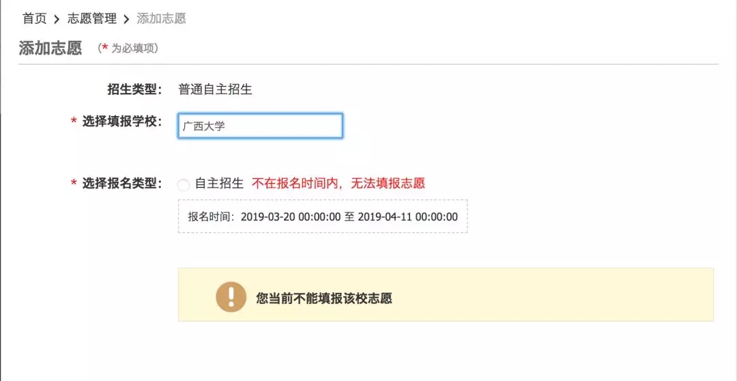Click the 选择报名类型 label
The height and width of the screenshot is (381, 737).
click(122, 183)
